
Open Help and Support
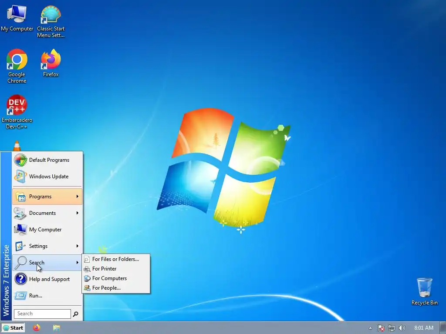click(x=47, y=279)
